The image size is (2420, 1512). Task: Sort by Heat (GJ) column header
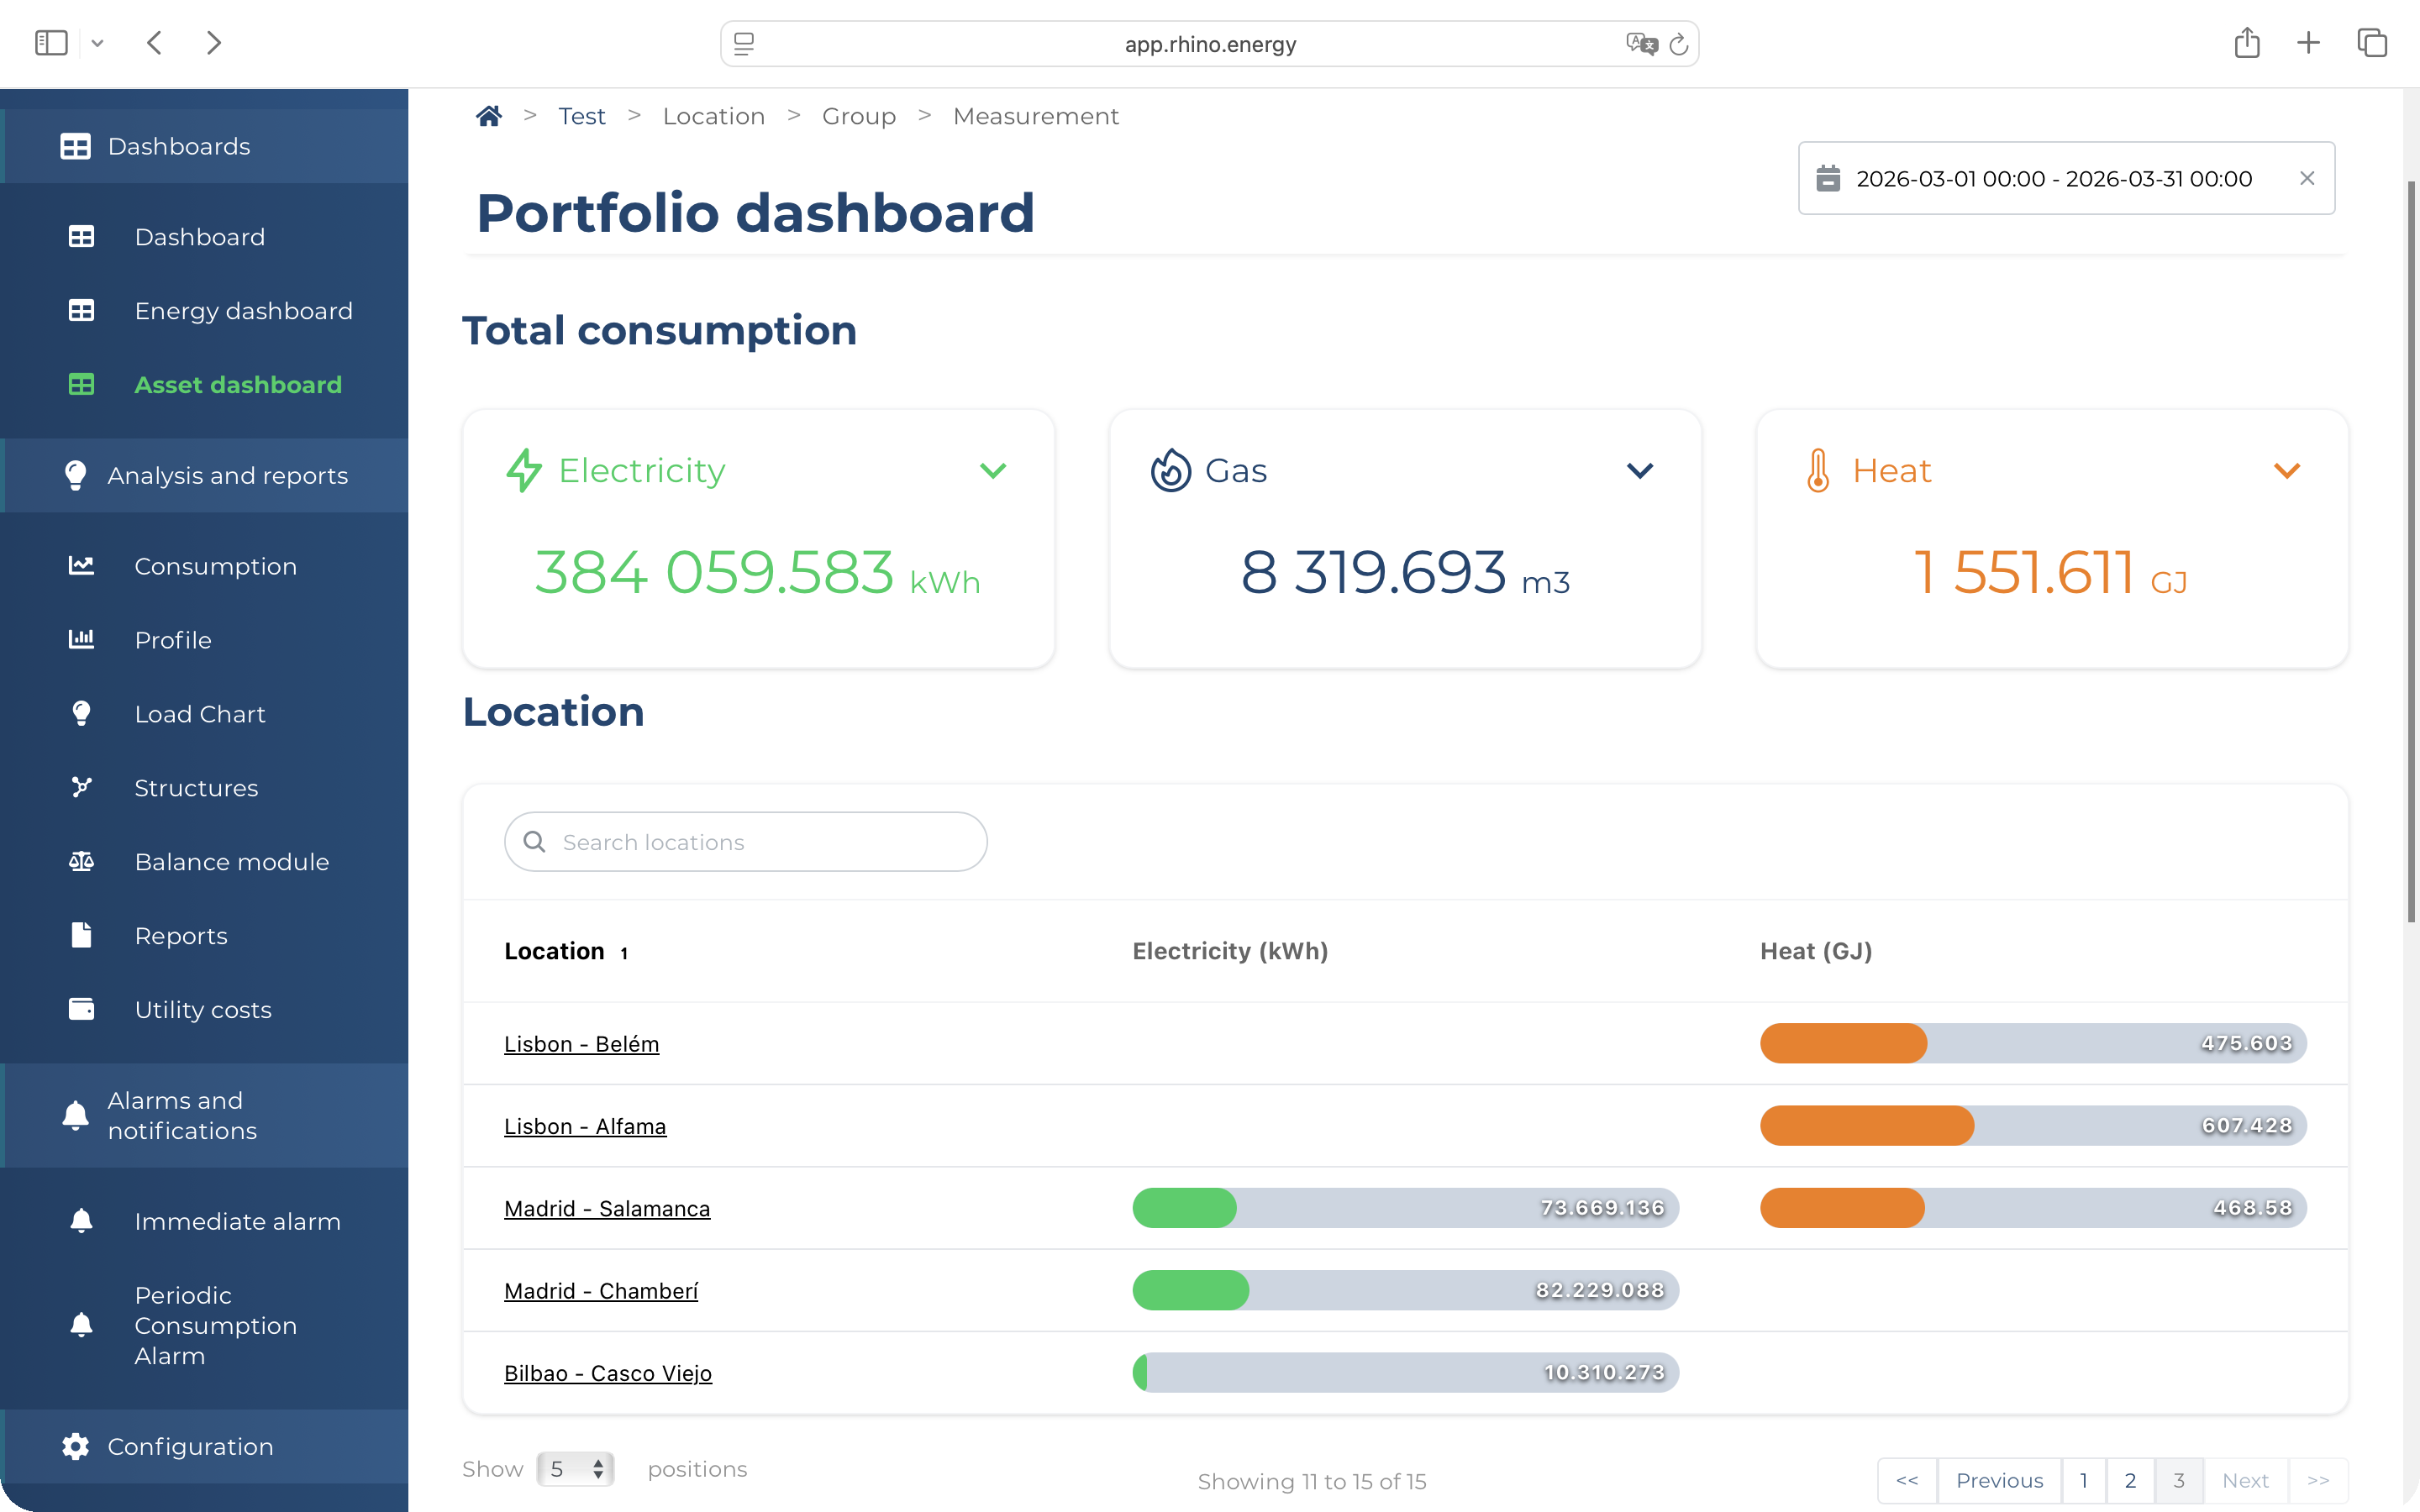[1816, 951]
